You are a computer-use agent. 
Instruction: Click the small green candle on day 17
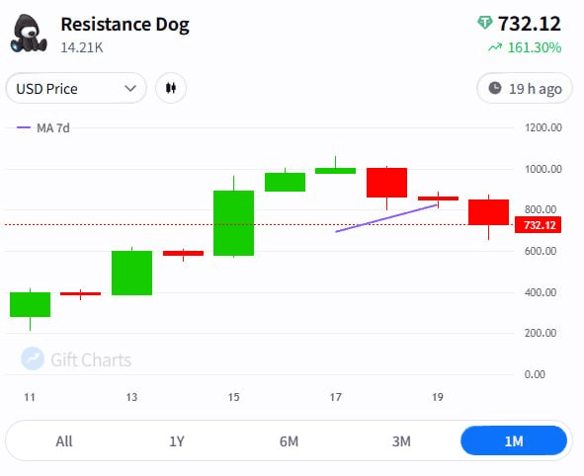tap(336, 171)
